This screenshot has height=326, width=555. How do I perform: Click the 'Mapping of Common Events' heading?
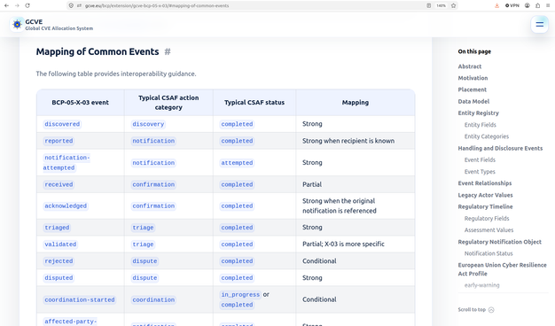(98, 52)
